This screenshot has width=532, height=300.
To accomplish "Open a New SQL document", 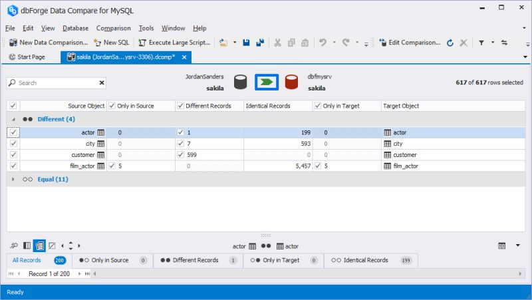I will pos(111,43).
